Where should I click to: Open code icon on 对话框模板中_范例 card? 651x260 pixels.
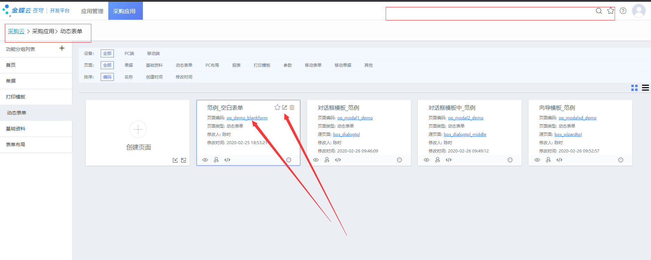click(x=449, y=160)
